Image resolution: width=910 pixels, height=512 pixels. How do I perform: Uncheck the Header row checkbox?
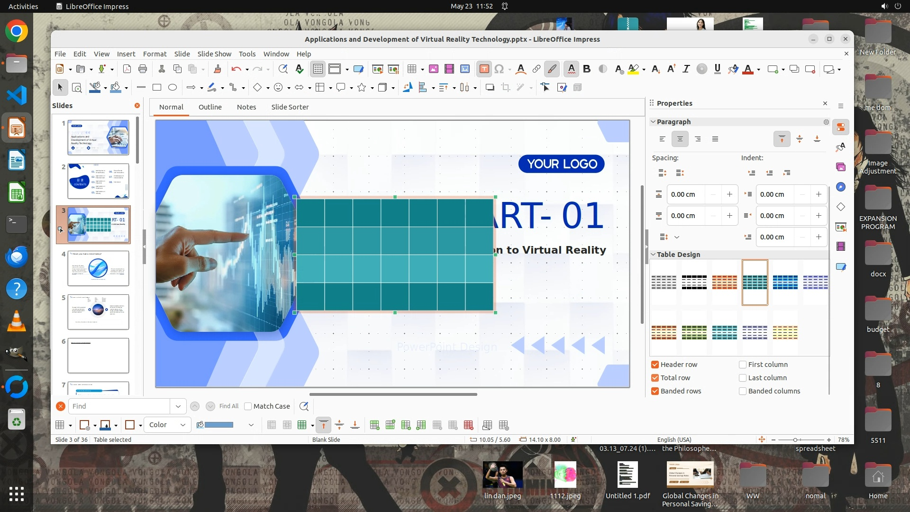click(x=655, y=365)
